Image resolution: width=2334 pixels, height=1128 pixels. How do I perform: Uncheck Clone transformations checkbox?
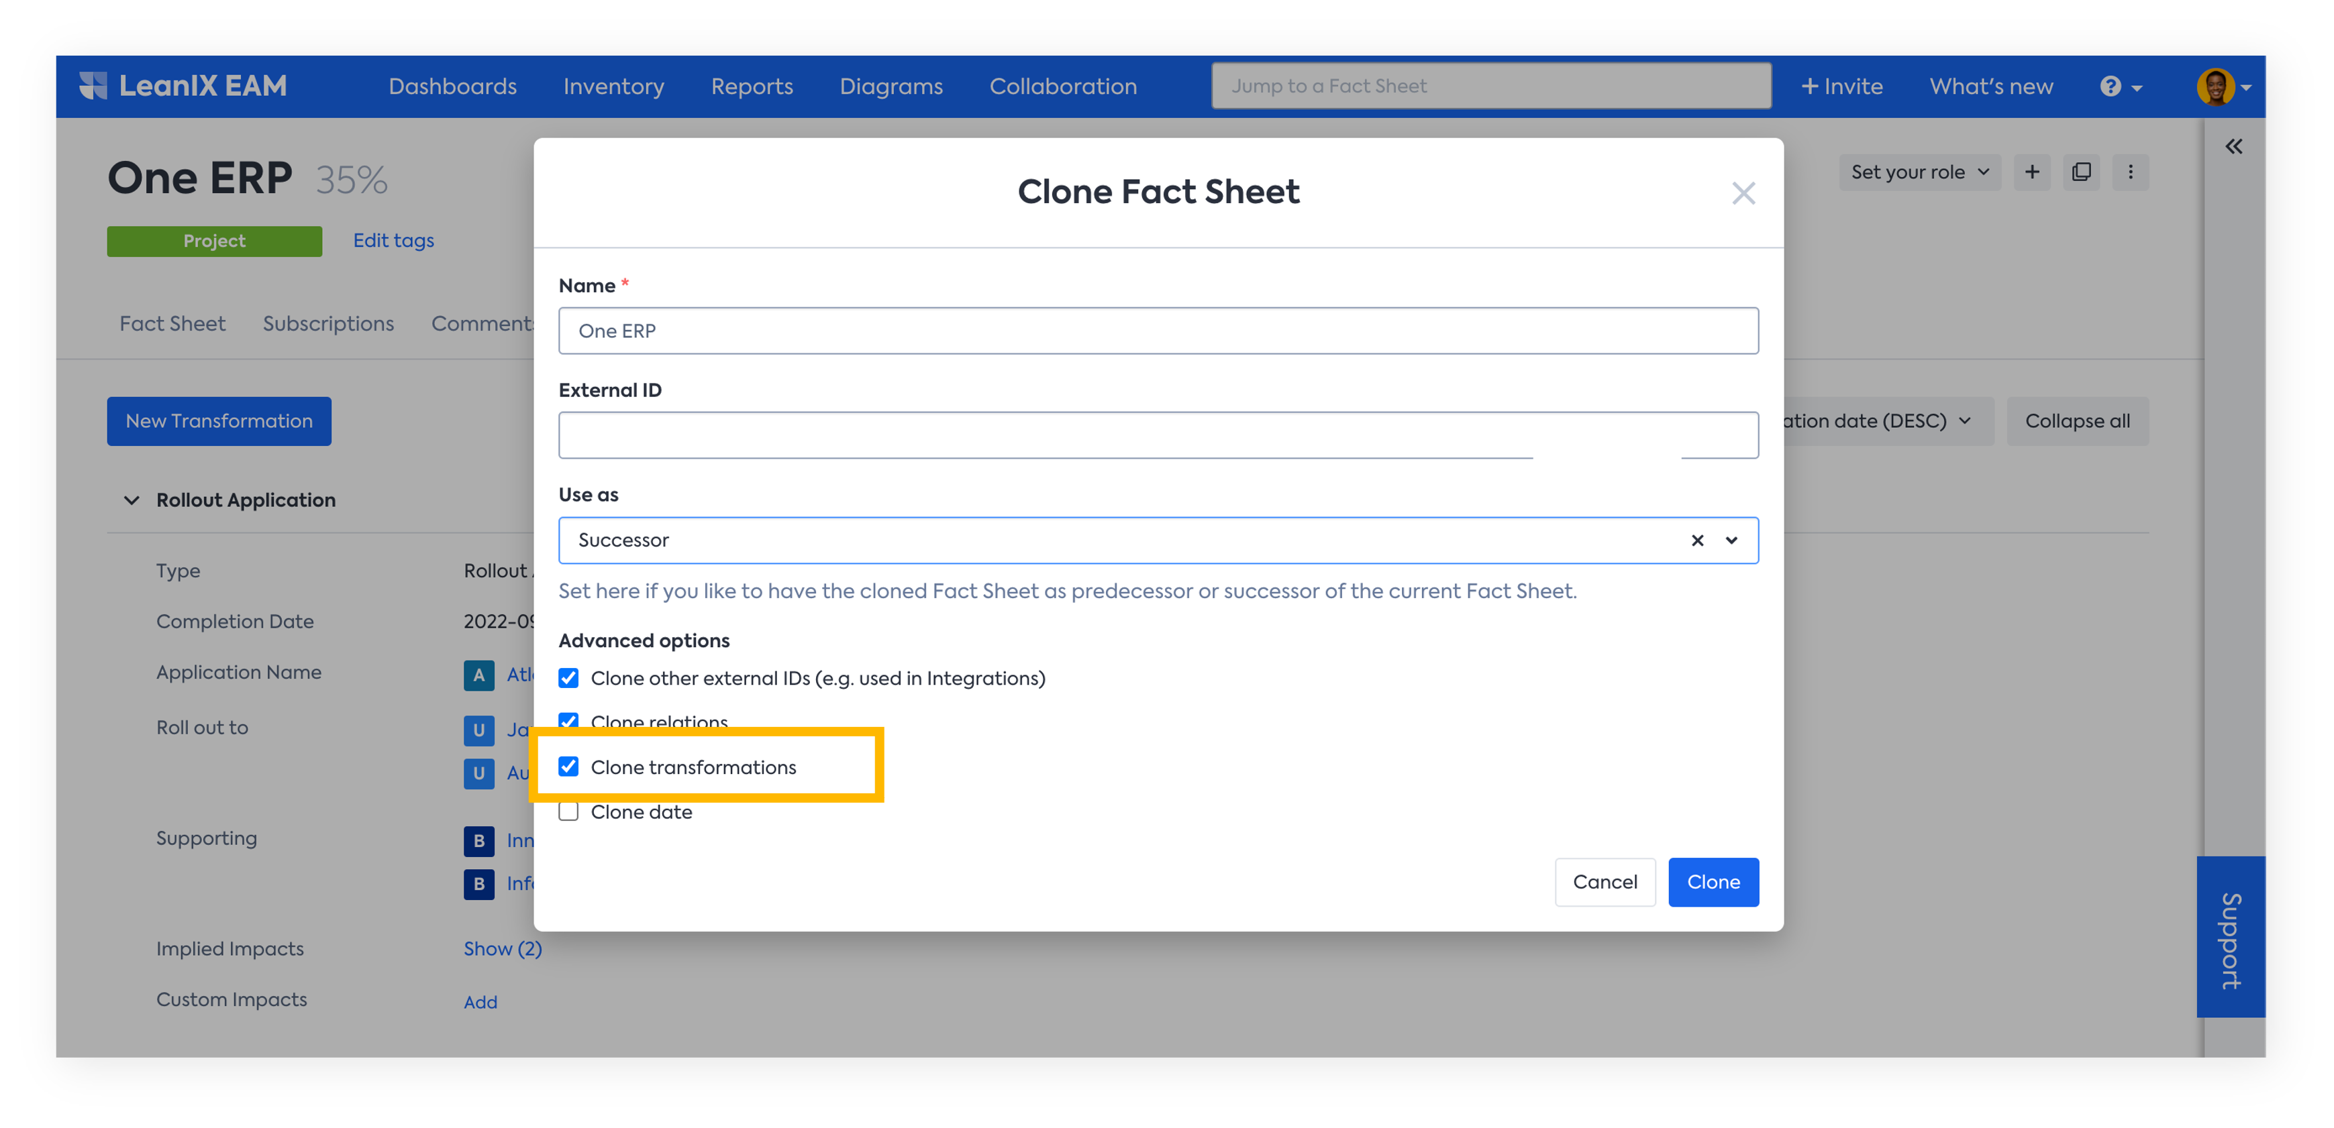point(568,767)
